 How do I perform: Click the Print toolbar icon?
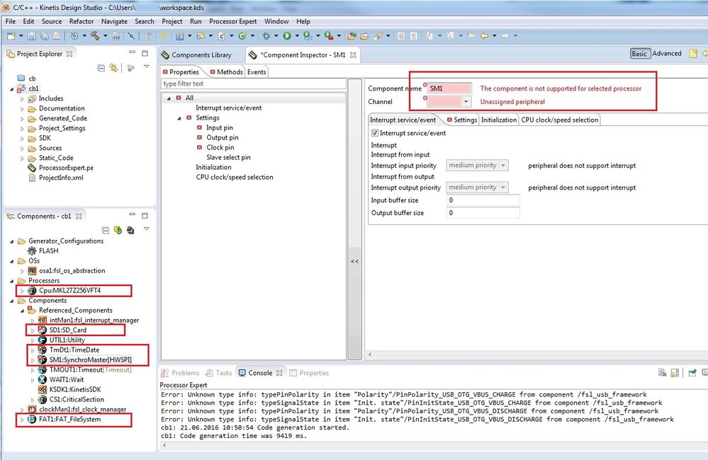(x=57, y=35)
